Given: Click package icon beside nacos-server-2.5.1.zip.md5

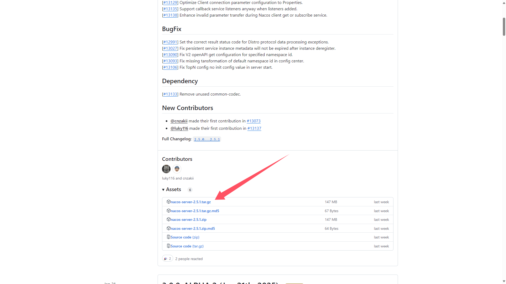Looking at the screenshot, I should tap(168, 228).
